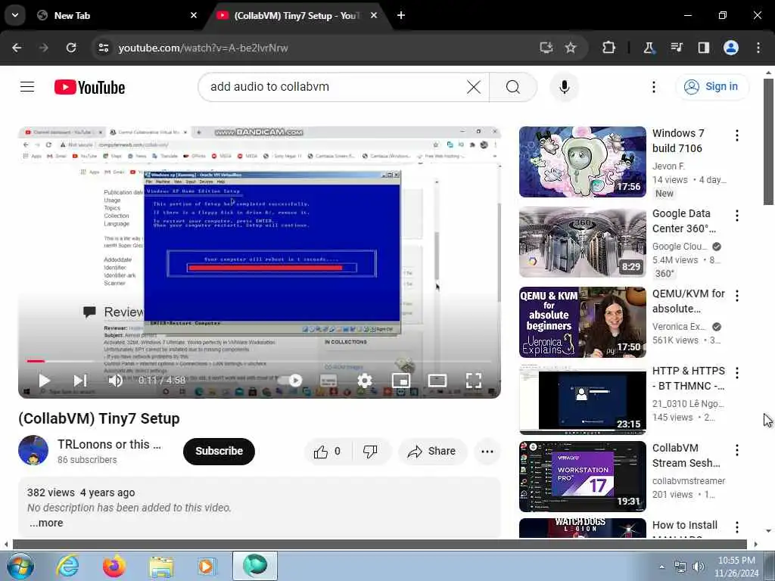This screenshot has height=581, width=775.
Task: Open Google Data Center 360° video title
Action: coord(684,221)
